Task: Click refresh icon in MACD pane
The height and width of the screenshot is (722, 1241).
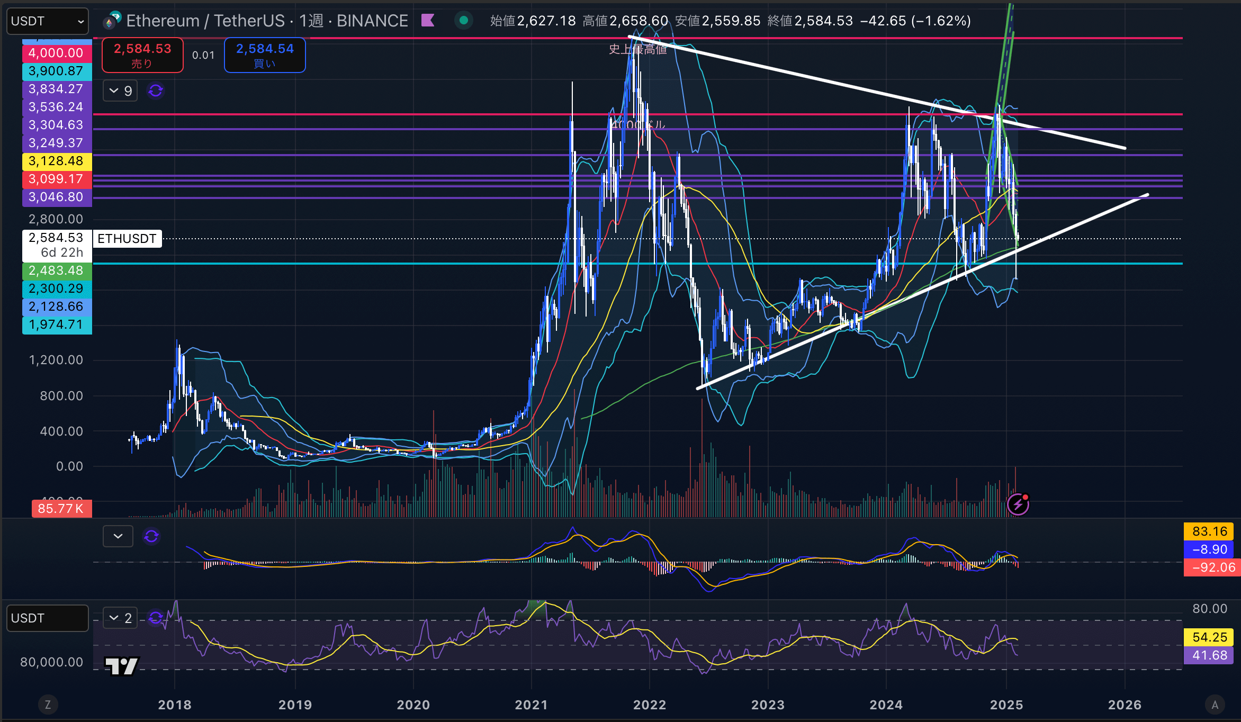Action: [x=151, y=536]
